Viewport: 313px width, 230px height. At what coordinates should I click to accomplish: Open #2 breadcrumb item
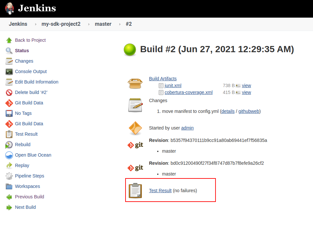[x=129, y=24]
